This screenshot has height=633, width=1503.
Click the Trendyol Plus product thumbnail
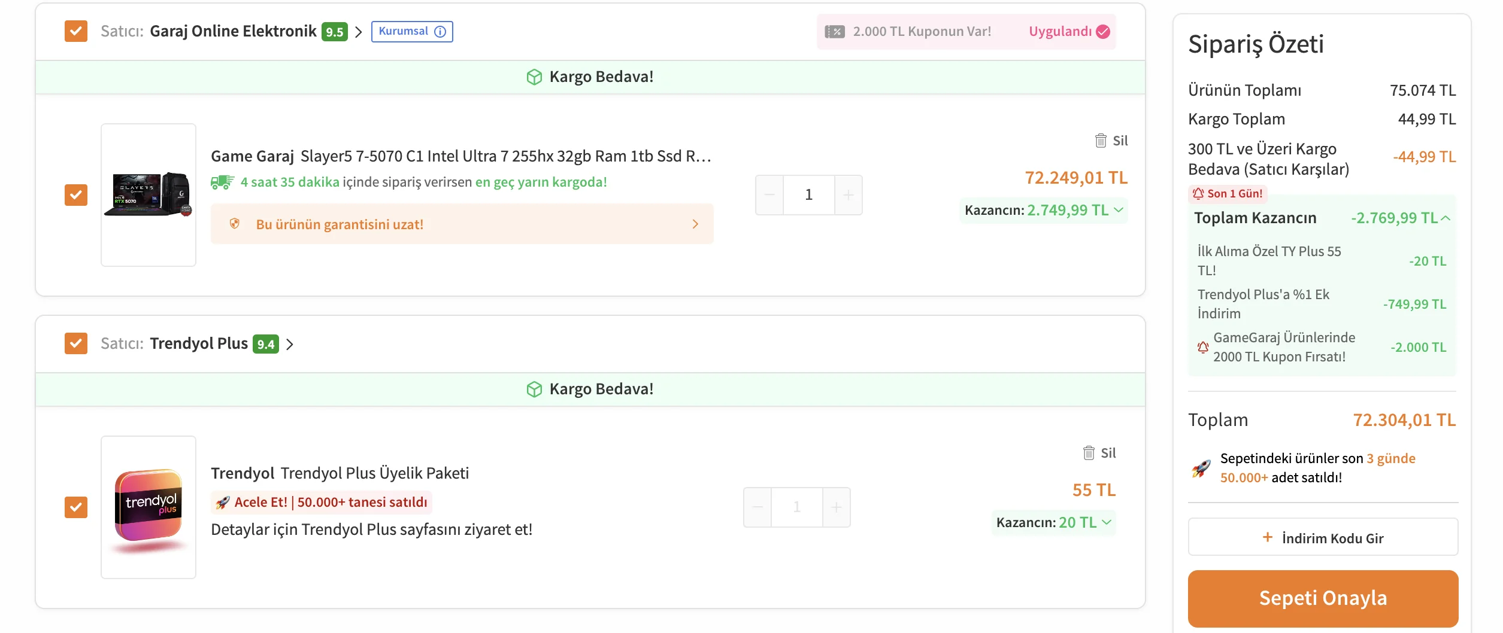[149, 507]
